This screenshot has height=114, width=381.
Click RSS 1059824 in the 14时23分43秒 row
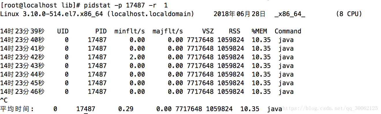point(231,66)
